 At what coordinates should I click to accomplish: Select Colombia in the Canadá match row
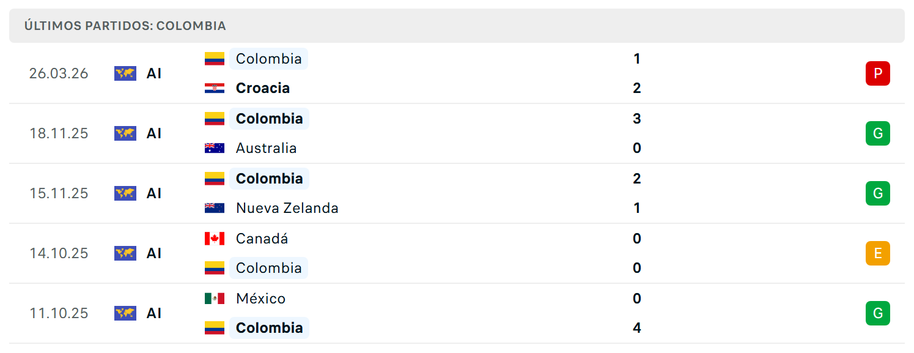pos(269,268)
